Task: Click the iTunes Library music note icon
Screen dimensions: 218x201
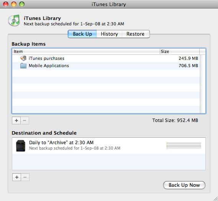Action: 14,20
